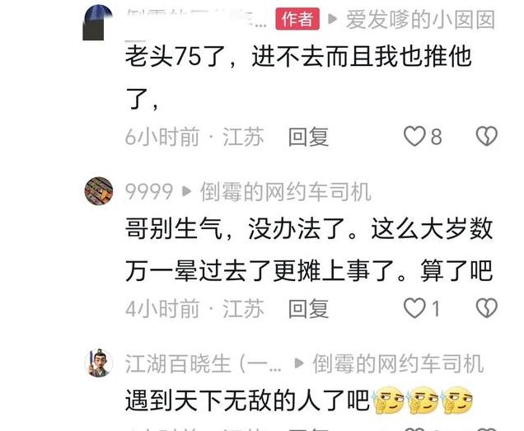Image resolution: width=524 pixels, height=431 pixels.
Task: Open 倒霉的网约车司机 link after 9999
Action: pos(286,191)
